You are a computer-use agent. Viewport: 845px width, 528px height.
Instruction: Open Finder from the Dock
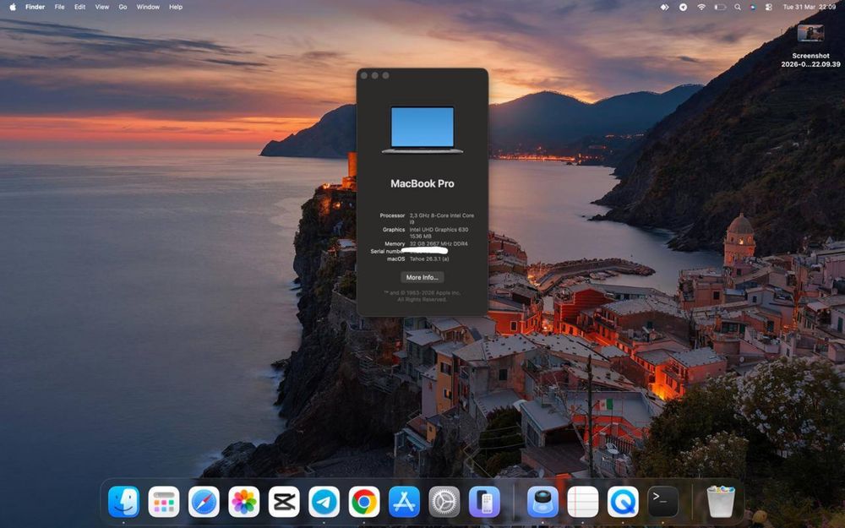tap(123, 502)
